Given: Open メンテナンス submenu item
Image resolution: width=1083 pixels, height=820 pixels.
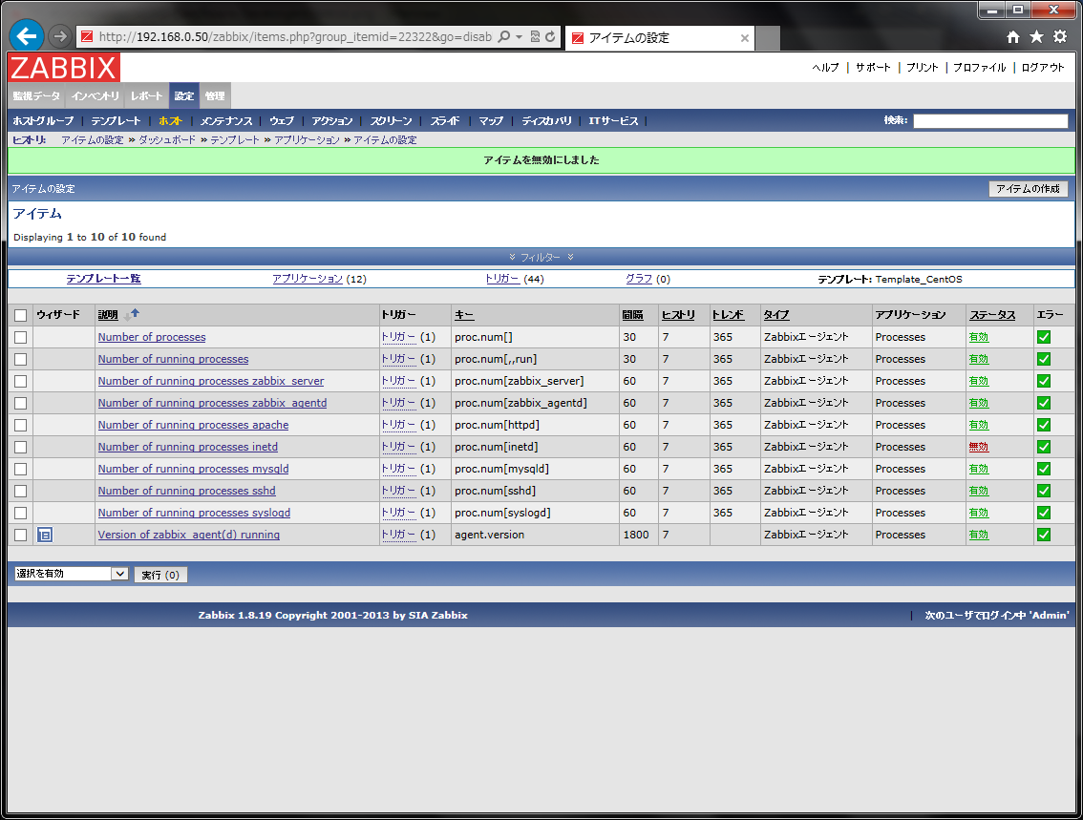Looking at the screenshot, I should (225, 121).
